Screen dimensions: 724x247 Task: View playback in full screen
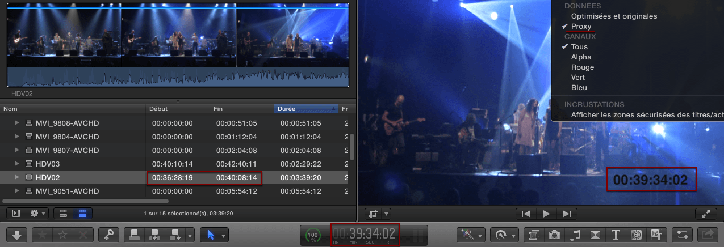(706, 214)
